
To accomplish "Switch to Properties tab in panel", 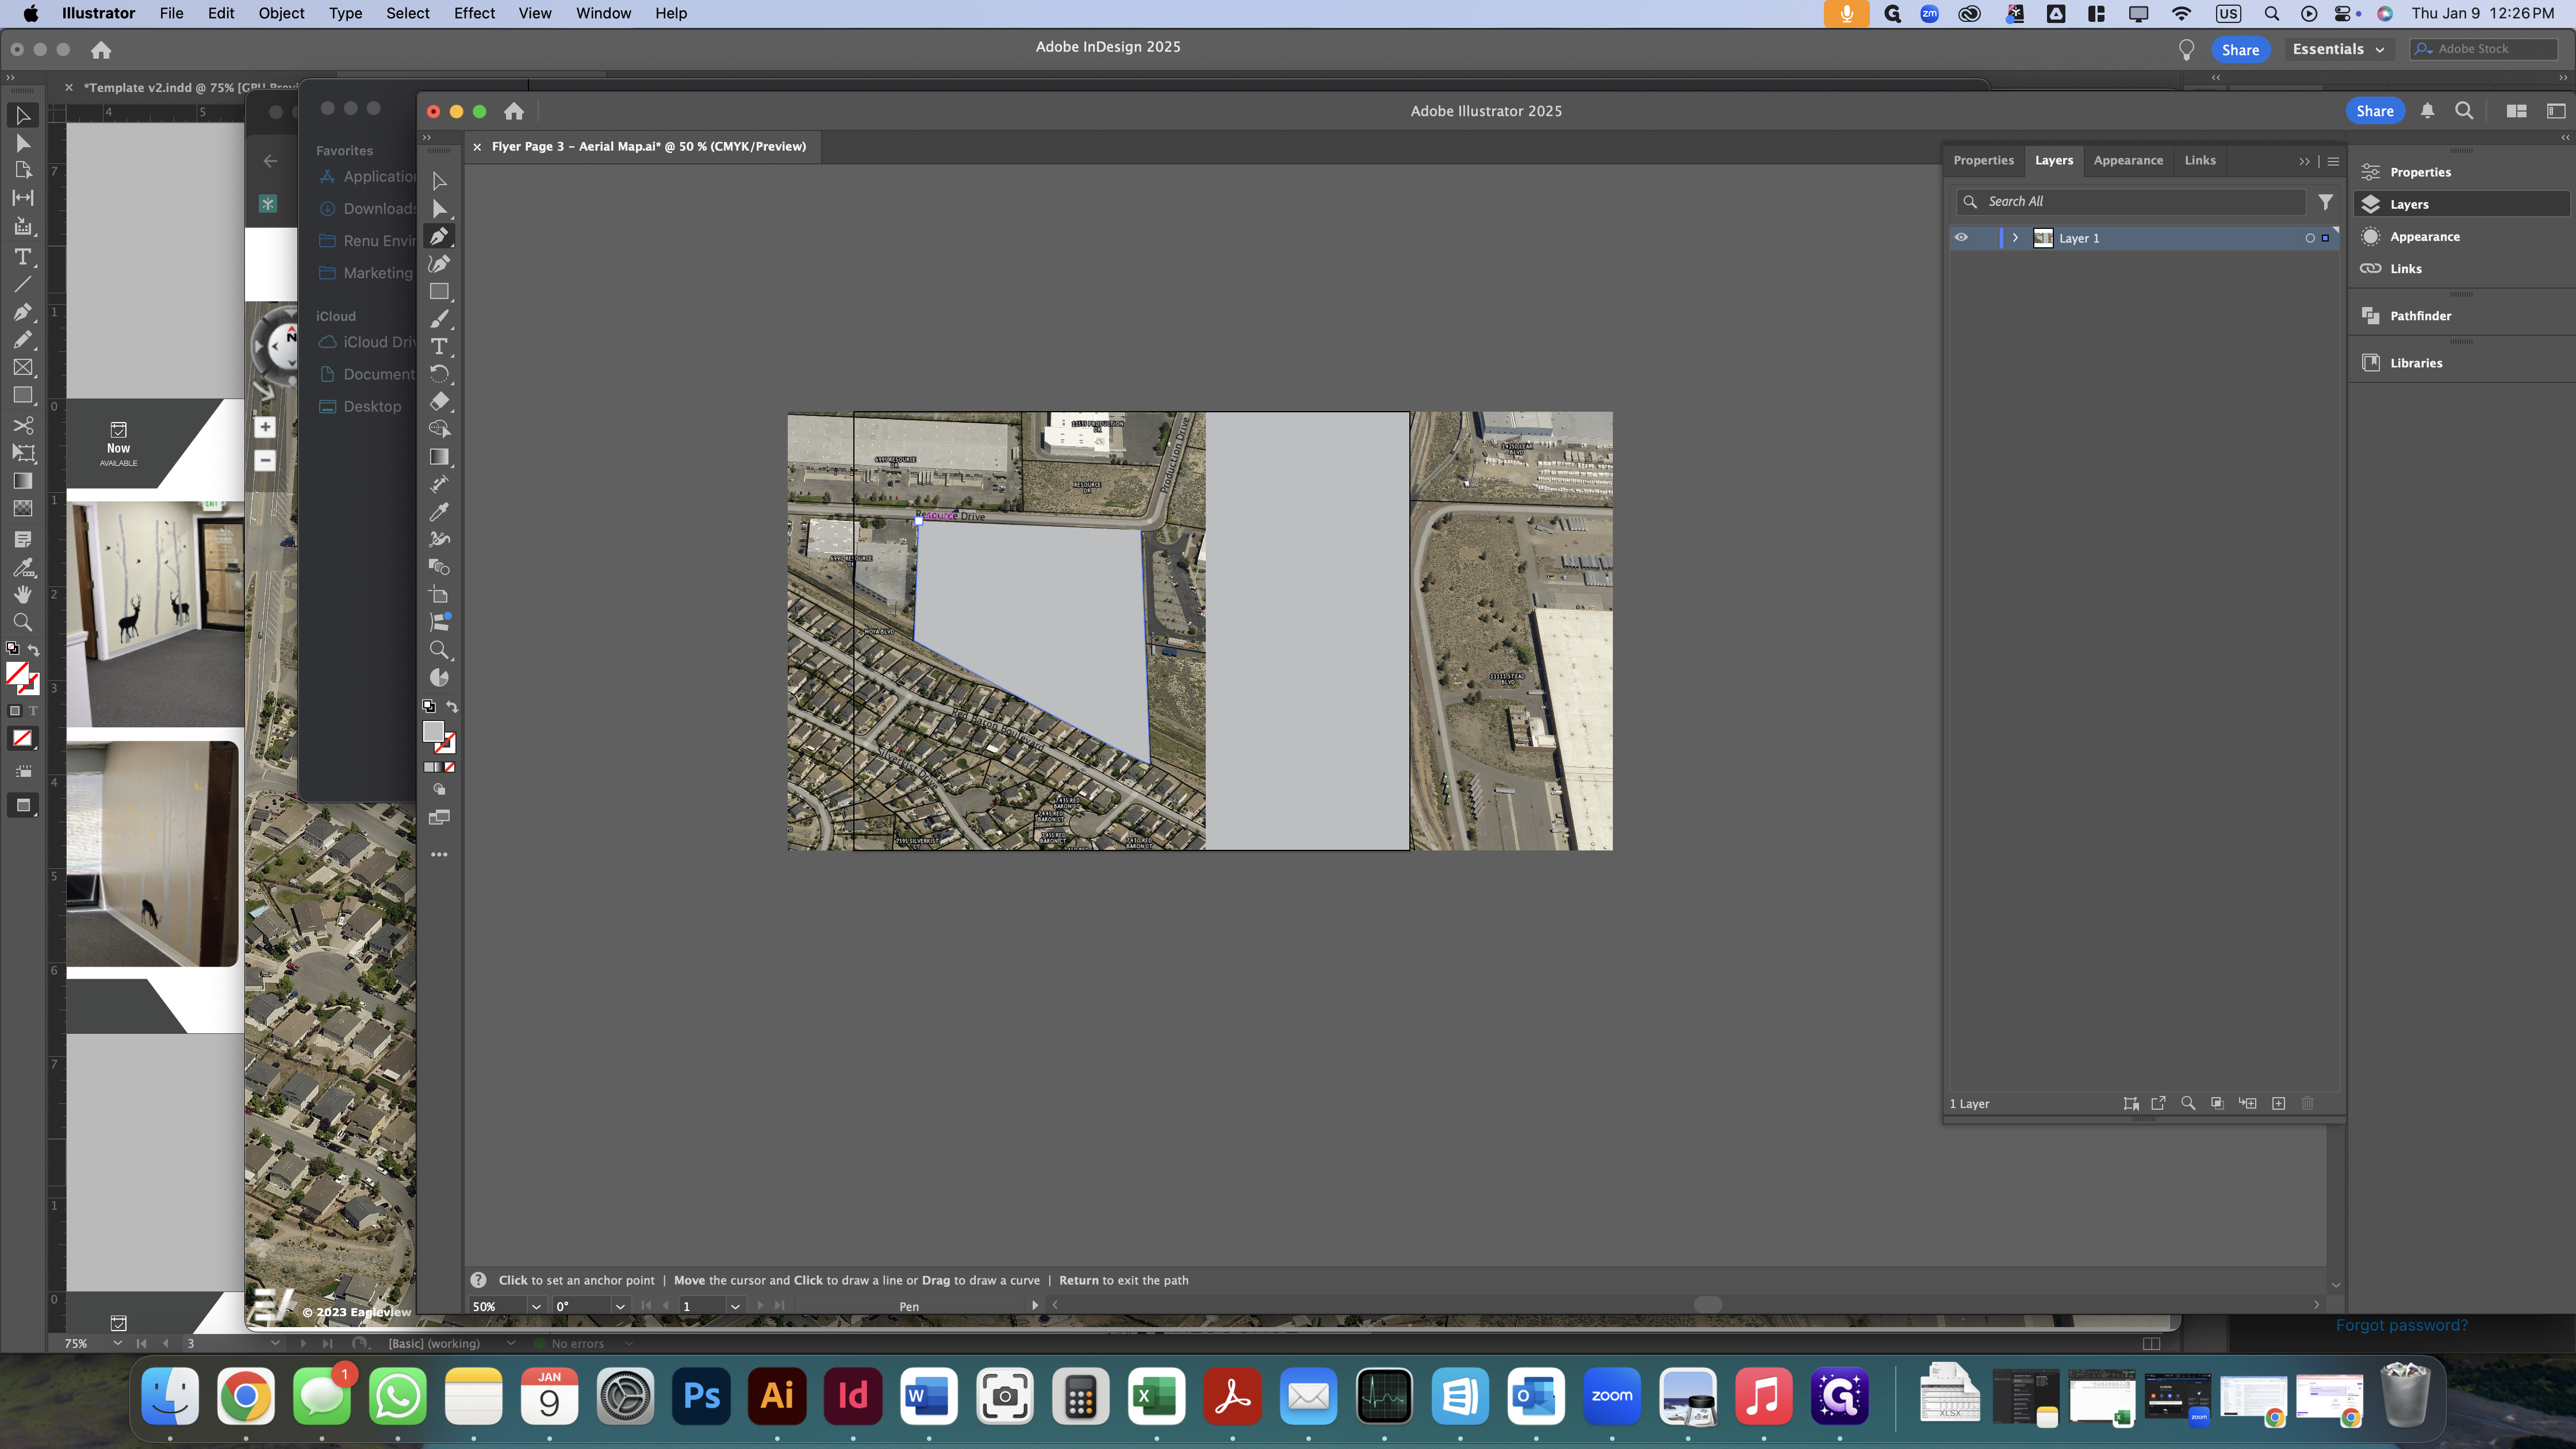I will coord(1983,160).
